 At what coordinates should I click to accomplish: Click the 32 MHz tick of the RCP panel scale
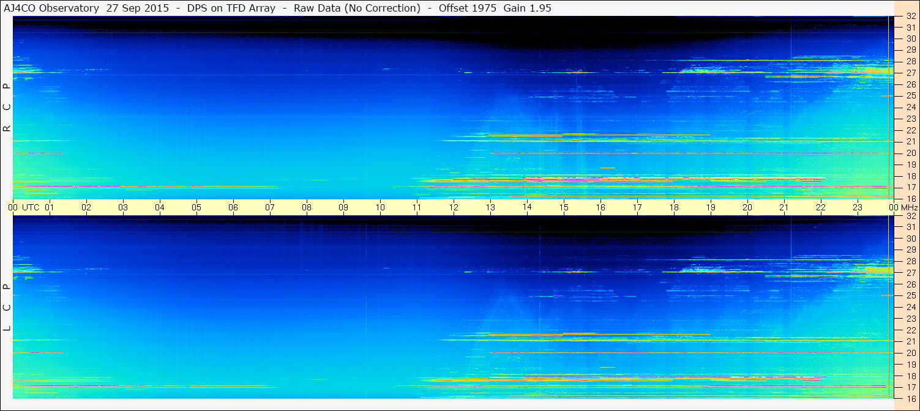coord(911,17)
